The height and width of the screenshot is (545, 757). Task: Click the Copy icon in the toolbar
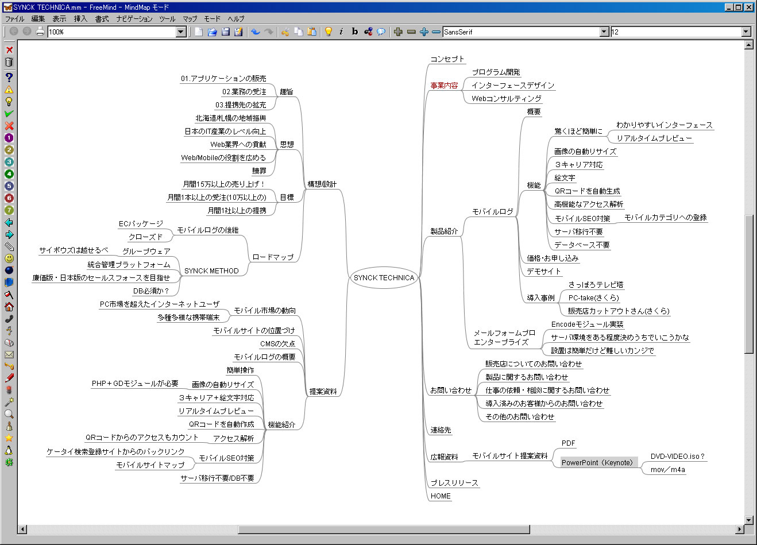[298, 32]
